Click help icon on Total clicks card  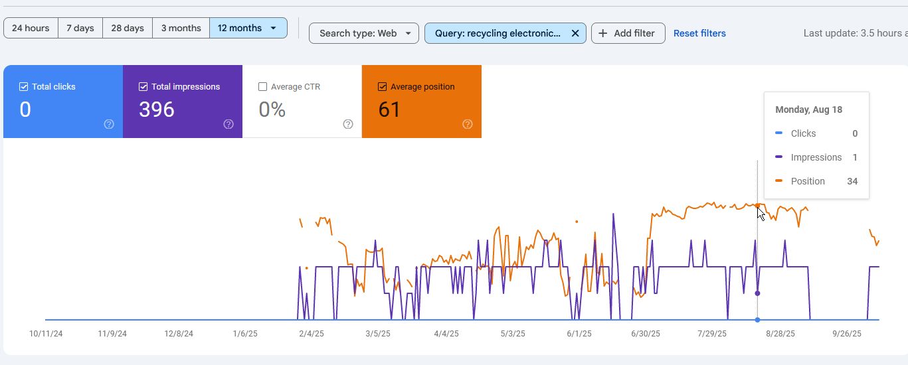(109, 124)
